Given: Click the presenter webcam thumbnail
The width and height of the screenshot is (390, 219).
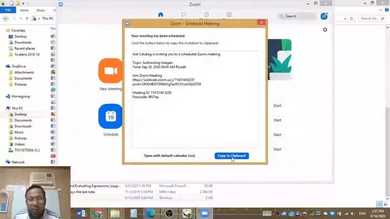Looking at the screenshot, I should click(35, 193).
